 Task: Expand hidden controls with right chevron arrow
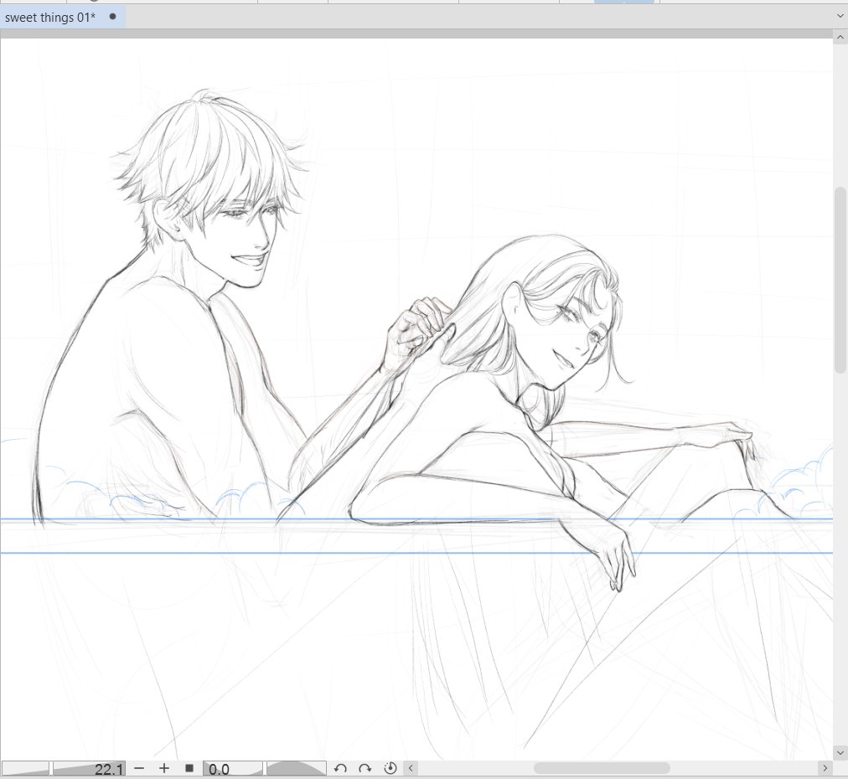(826, 767)
